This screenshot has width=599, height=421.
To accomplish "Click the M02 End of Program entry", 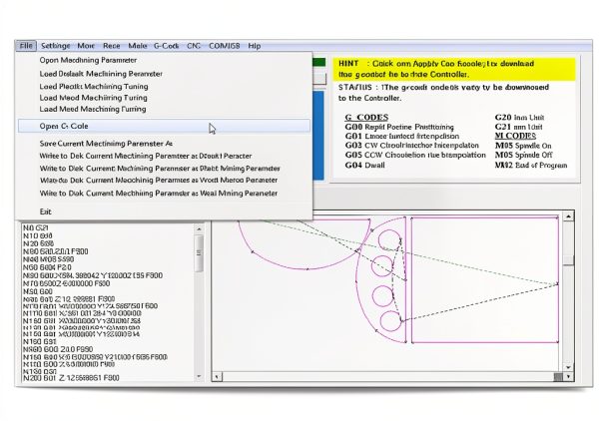I will 531,165.
